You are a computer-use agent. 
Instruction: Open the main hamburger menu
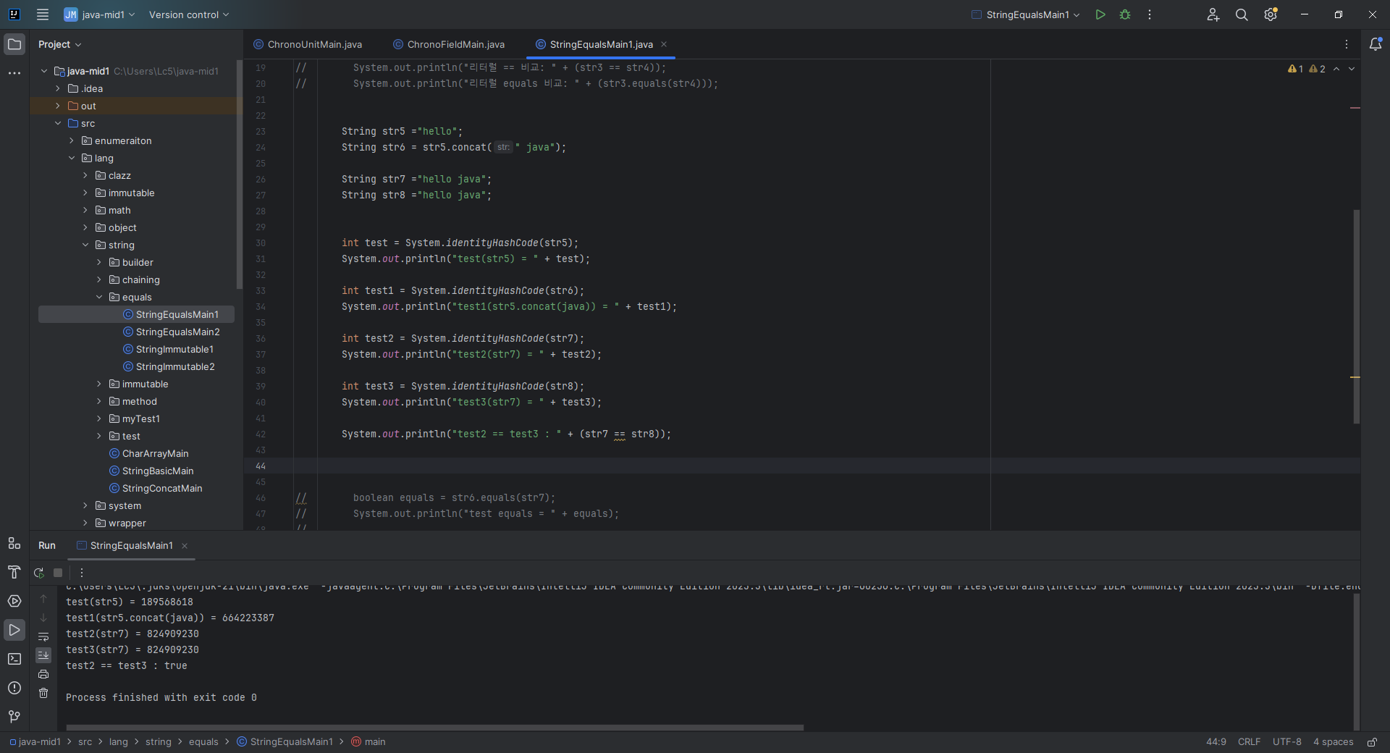coord(43,14)
